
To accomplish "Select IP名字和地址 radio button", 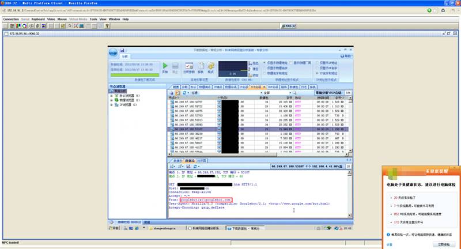I will (x=317, y=74).
